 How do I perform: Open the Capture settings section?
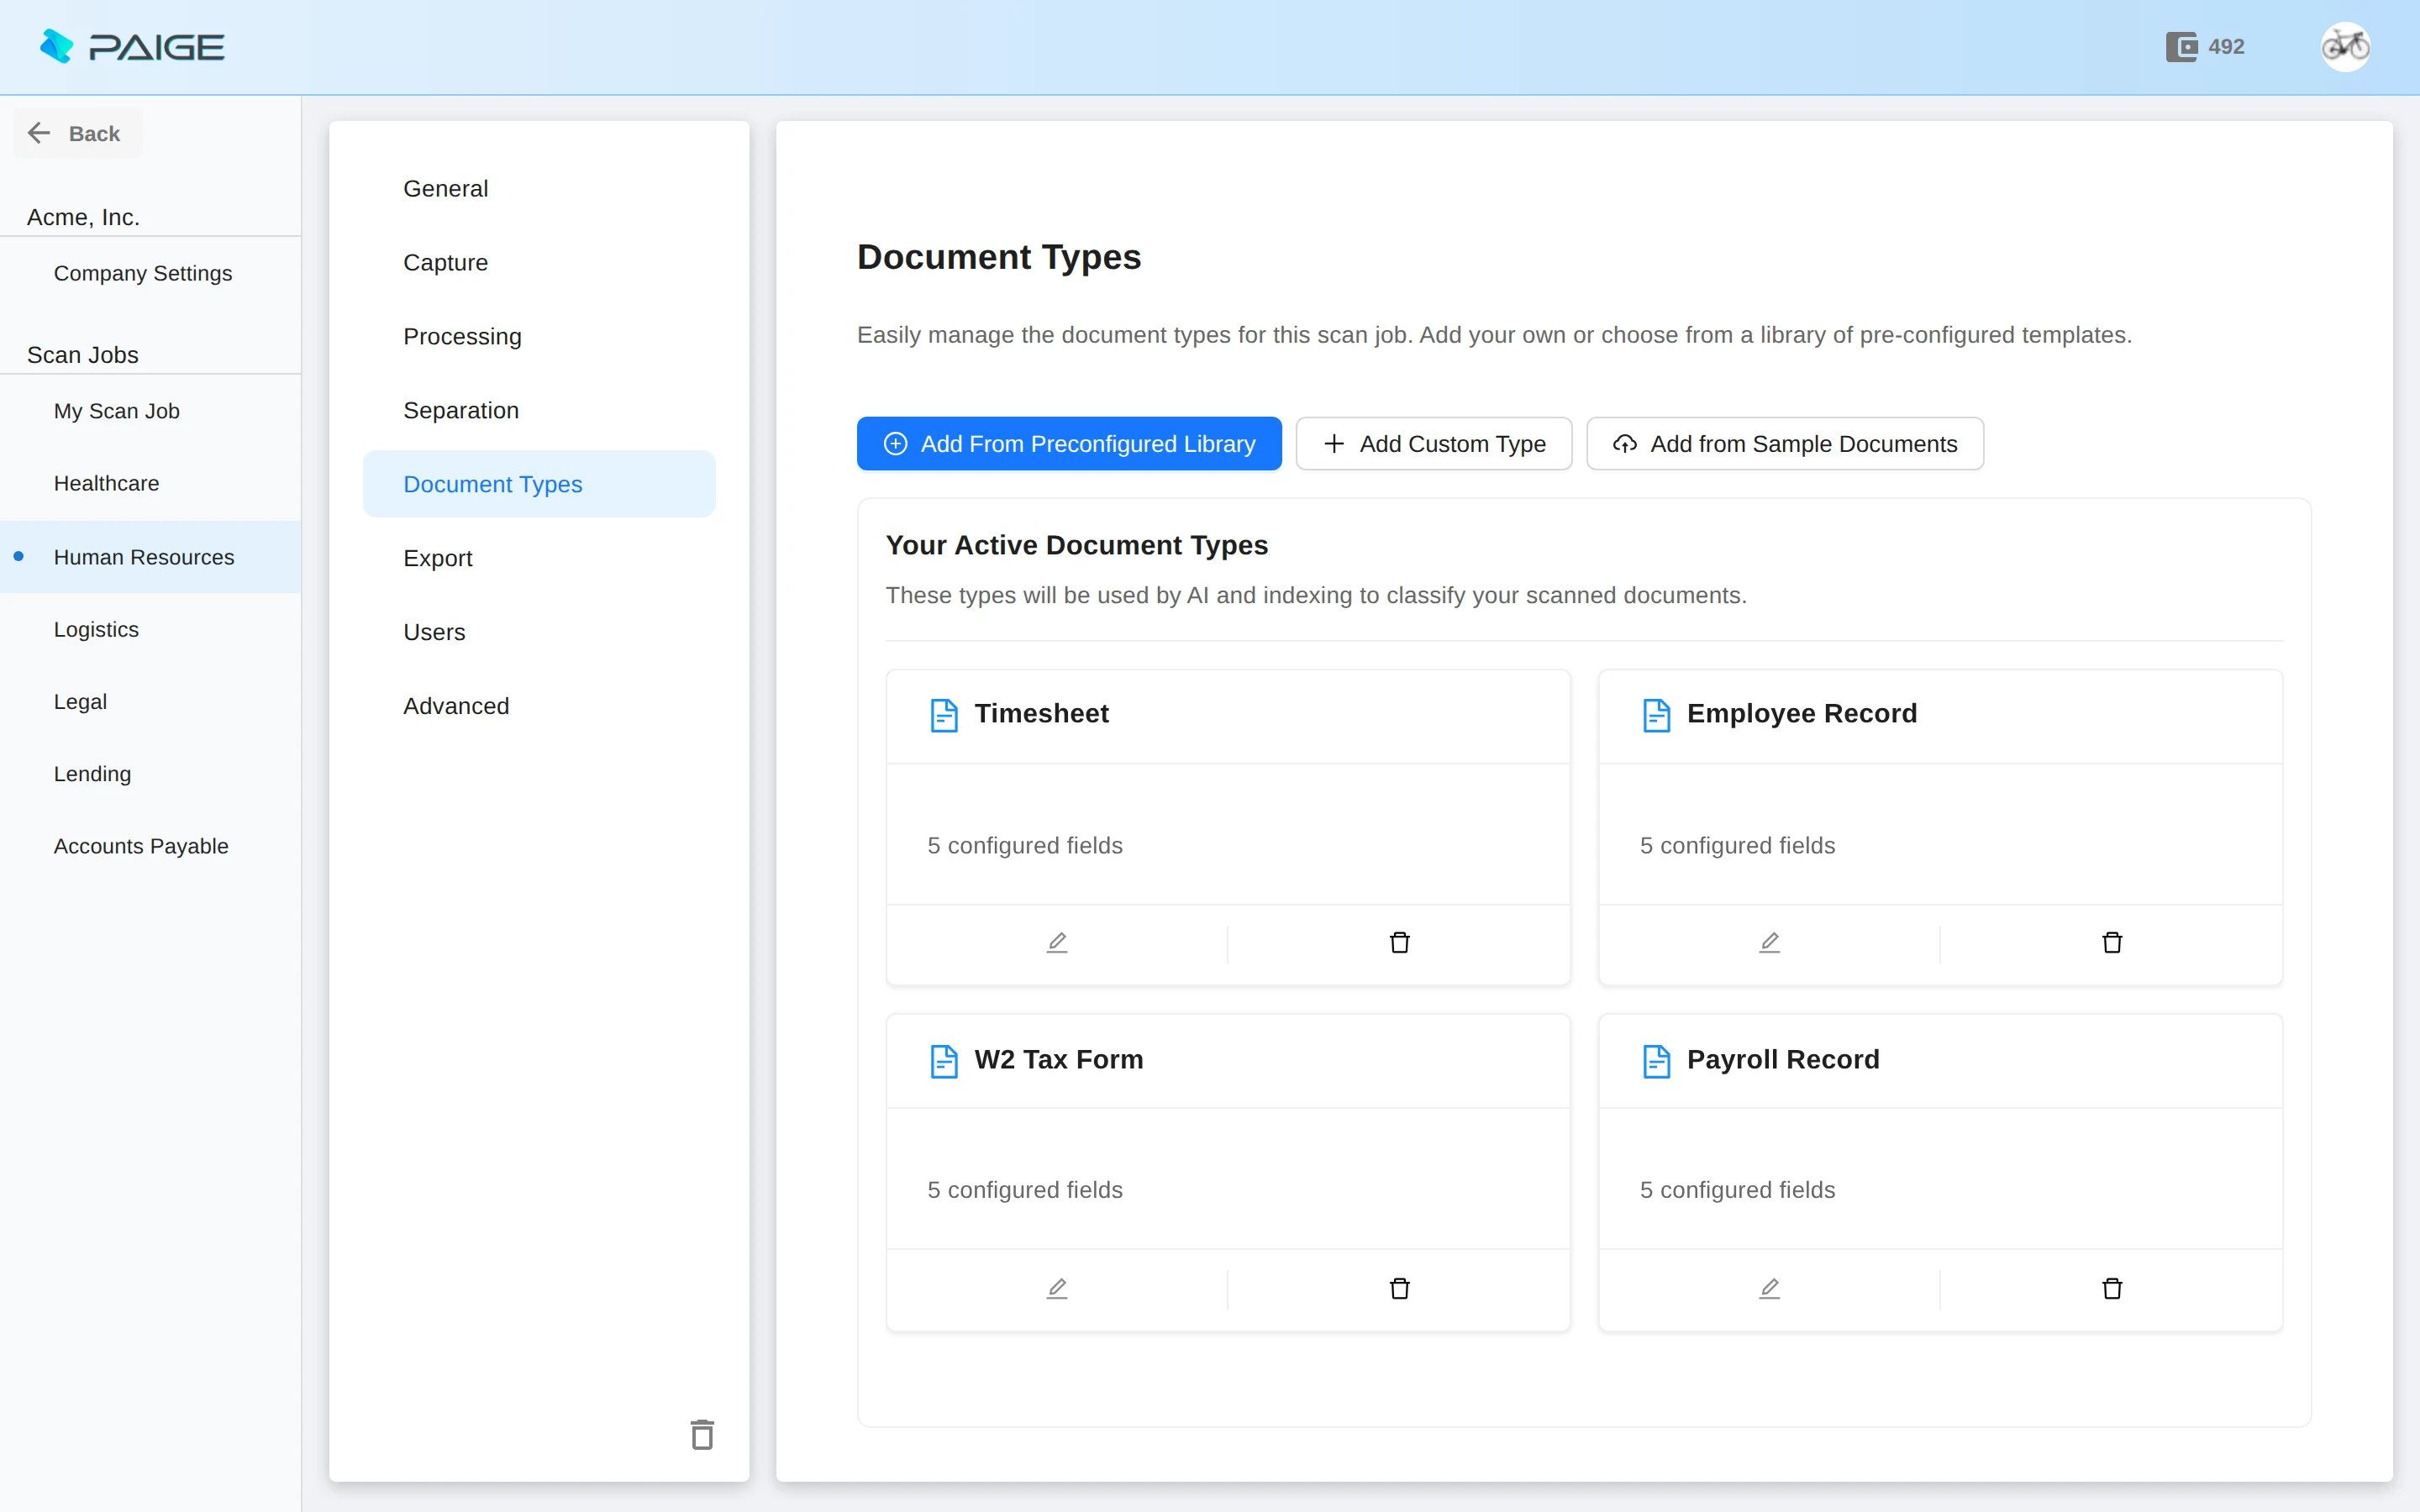(539, 262)
